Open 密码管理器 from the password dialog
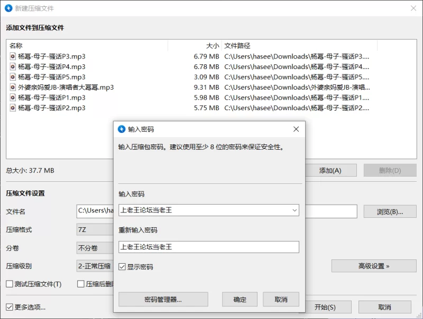This screenshot has height=319, width=423. pos(163,299)
